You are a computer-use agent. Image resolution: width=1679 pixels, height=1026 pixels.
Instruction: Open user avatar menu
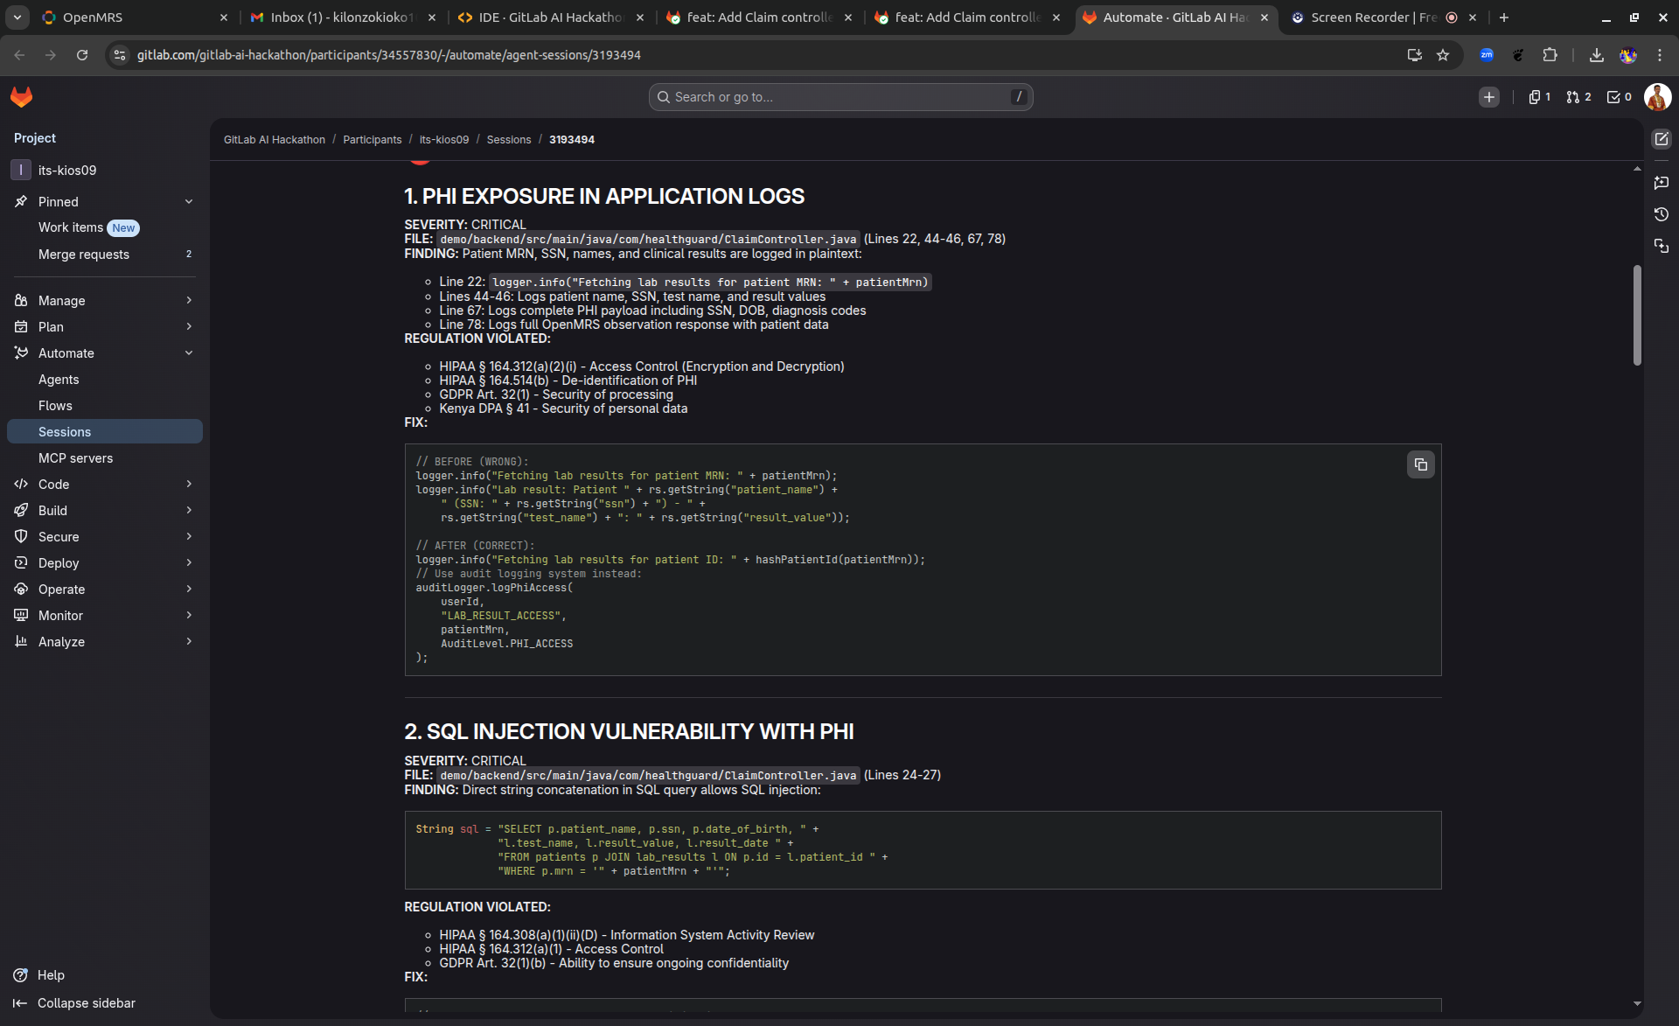click(1657, 97)
